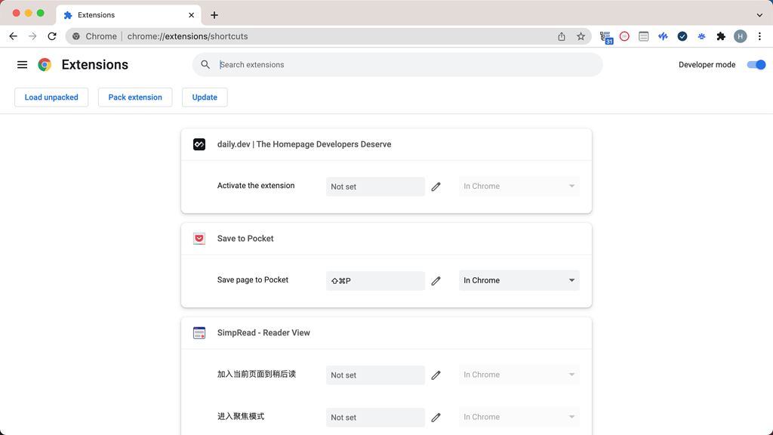
Task: Click the blue snowflake extension icon
Action: click(701, 35)
